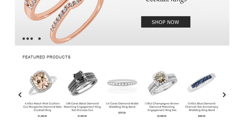Open 1/4 Carat Diamond Bridal Band link
Viewport: 244px width, 123px height.
[122, 105]
